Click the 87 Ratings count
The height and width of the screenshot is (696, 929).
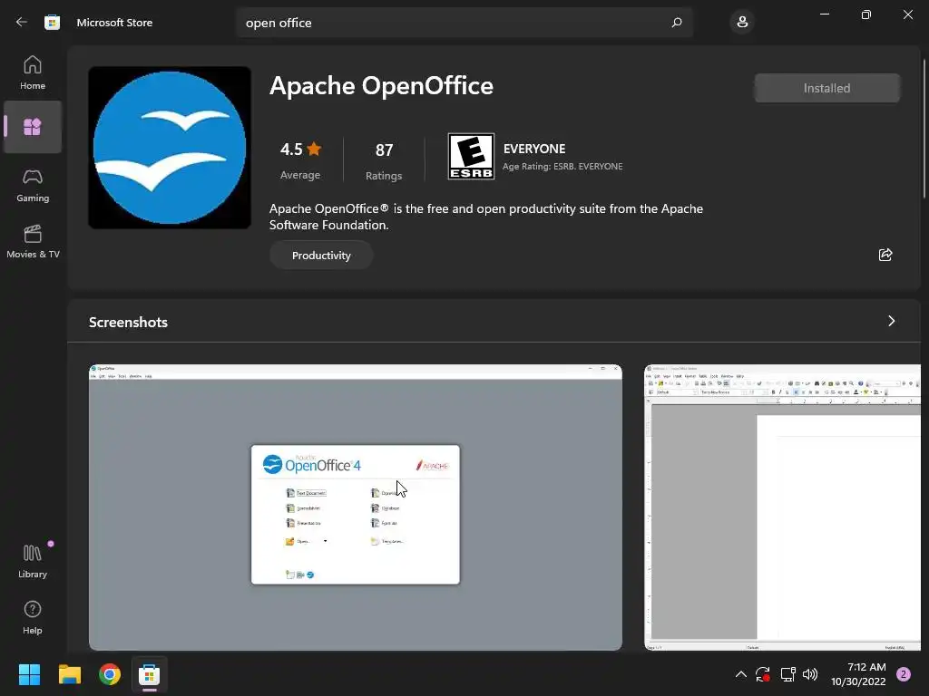tap(384, 161)
